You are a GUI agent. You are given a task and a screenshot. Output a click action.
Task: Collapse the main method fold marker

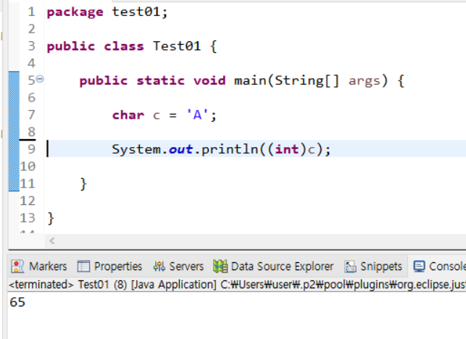pyautogui.click(x=40, y=79)
